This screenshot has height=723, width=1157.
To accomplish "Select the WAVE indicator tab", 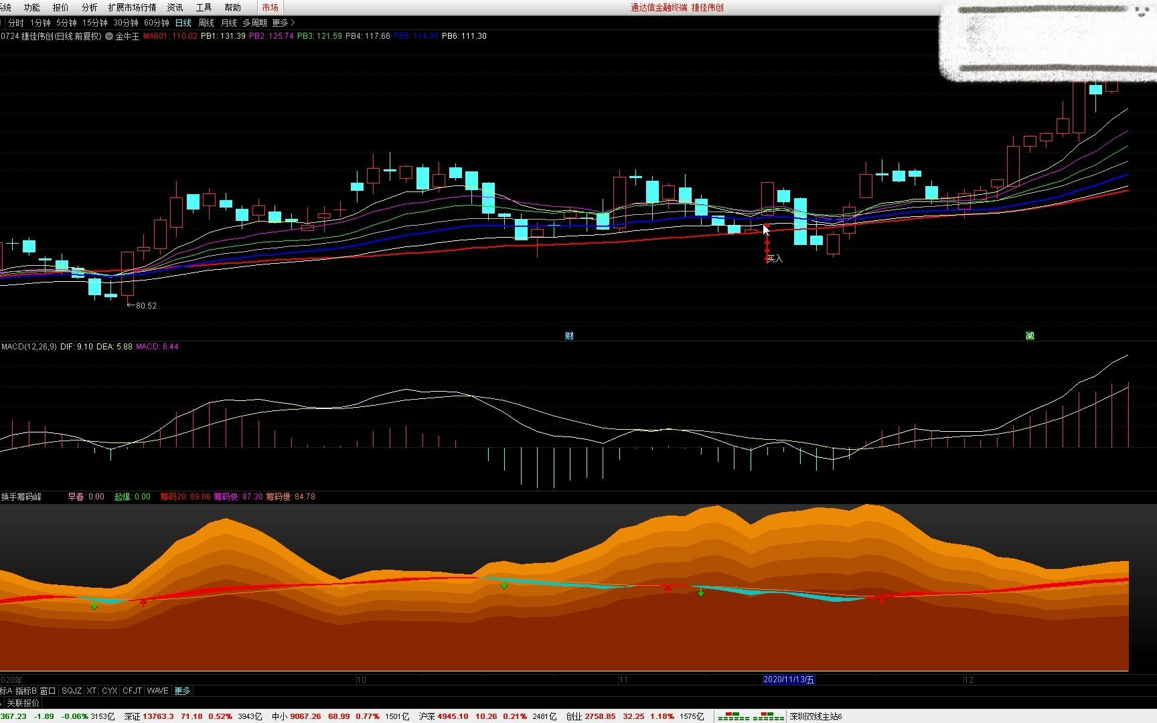I will point(158,691).
